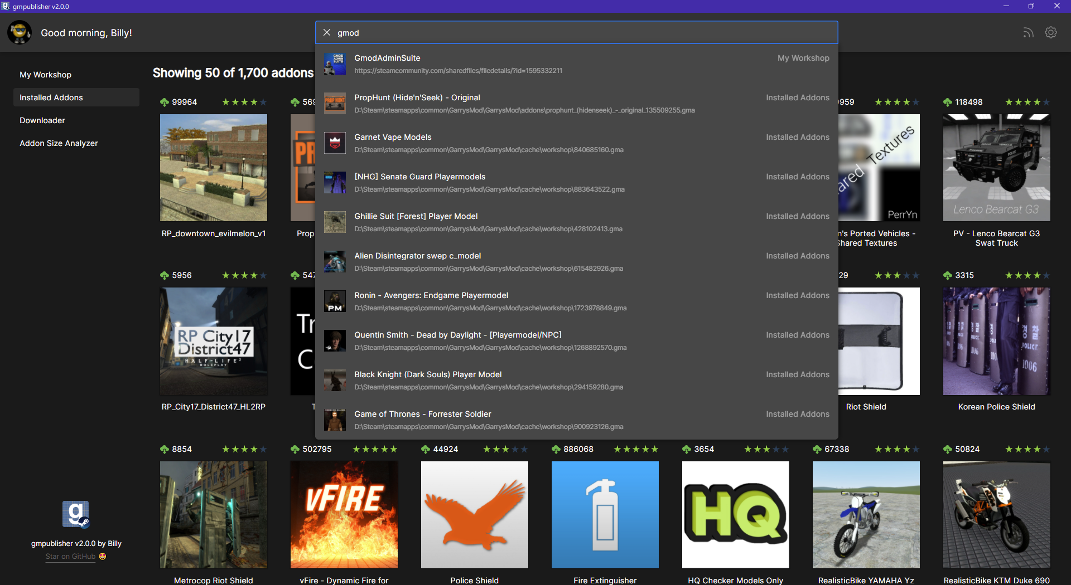Screen dimensions: 1071x585
Task: Open the Downloader section
Action: [x=42, y=120]
